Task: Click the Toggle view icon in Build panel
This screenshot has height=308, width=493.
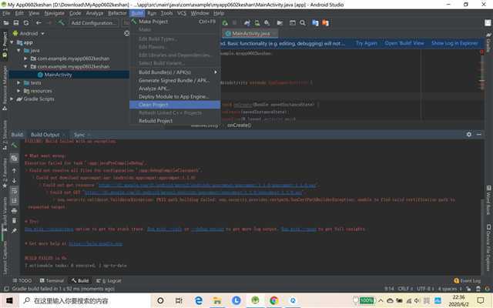Action: pos(14,158)
